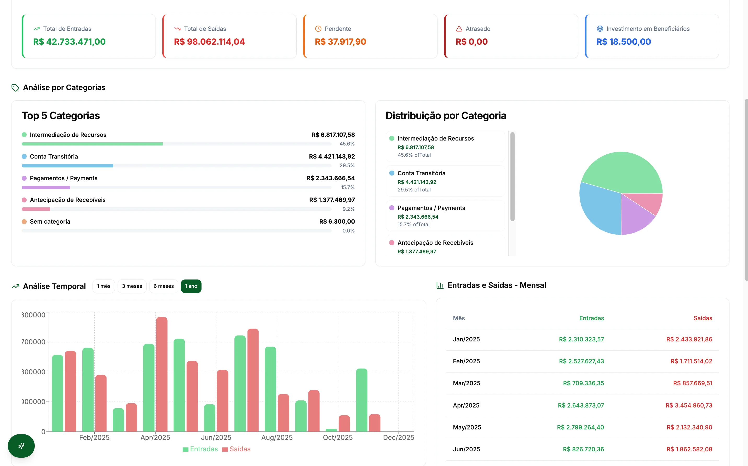The image size is (748, 466).
Task: Click the R$ 6.300,00 Sem categoria amount
Action: click(337, 222)
